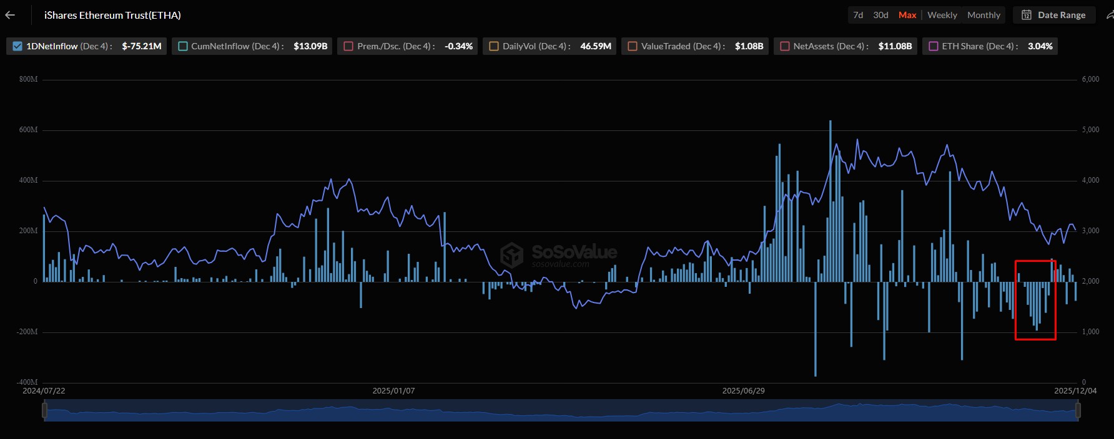
Task: Uncheck the 1DNetInflow checkbox
Action: (17, 46)
